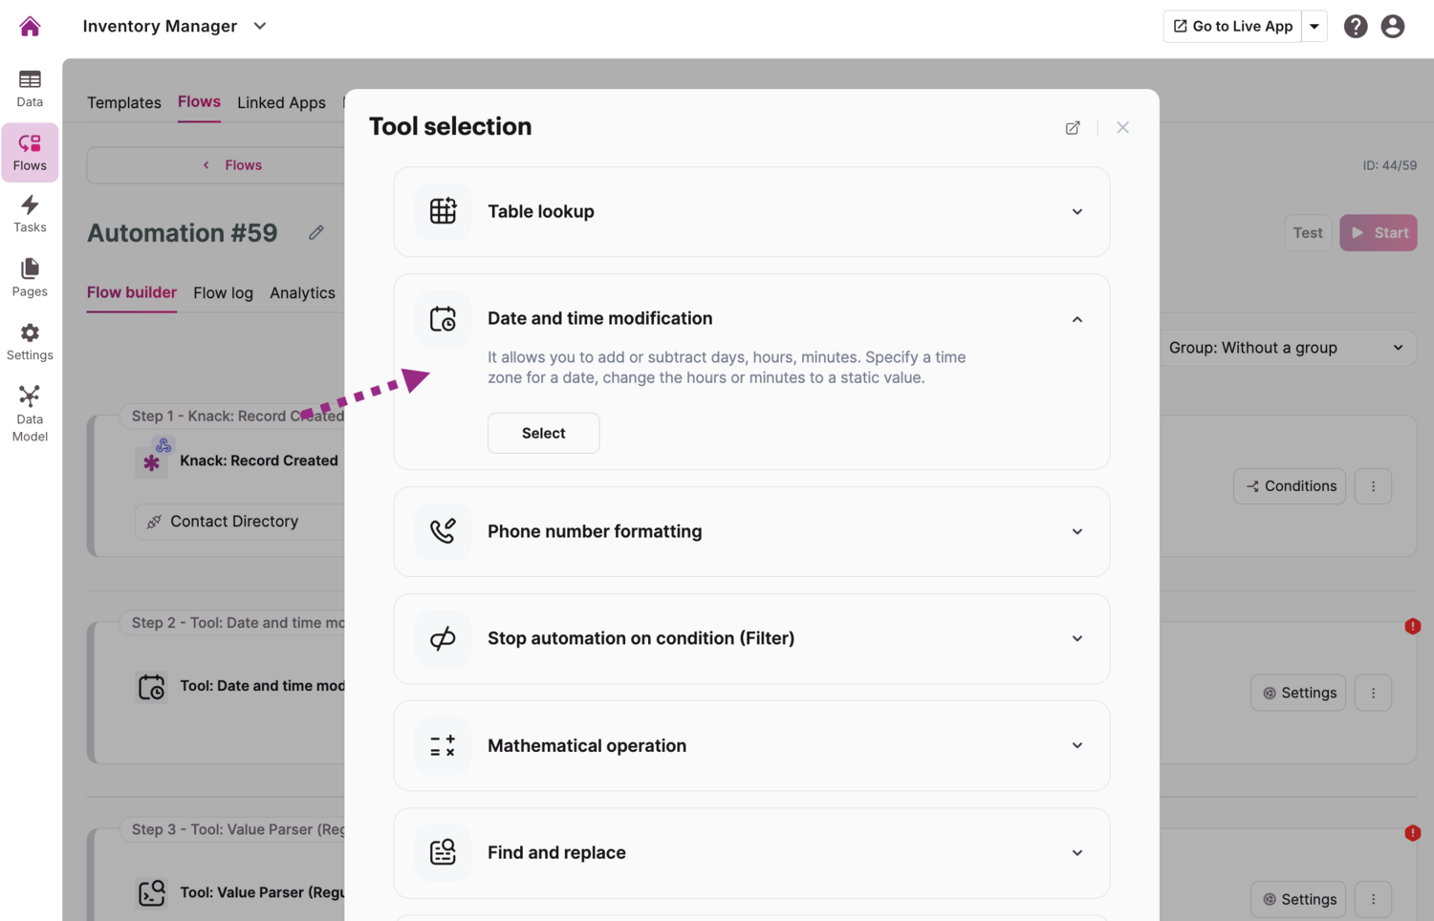The width and height of the screenshot is (1434, 921).
Task: Open Tasks from the sidebar
Action: [x=30, y=214]
